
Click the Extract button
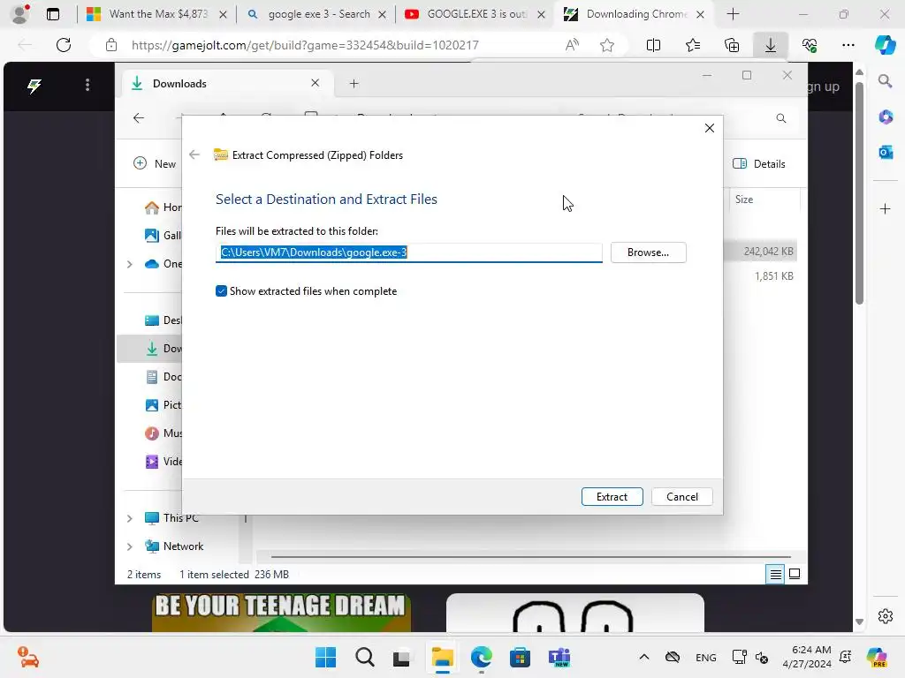[612, 496]
